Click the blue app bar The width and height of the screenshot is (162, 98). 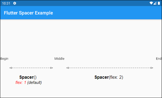point(81,13)
